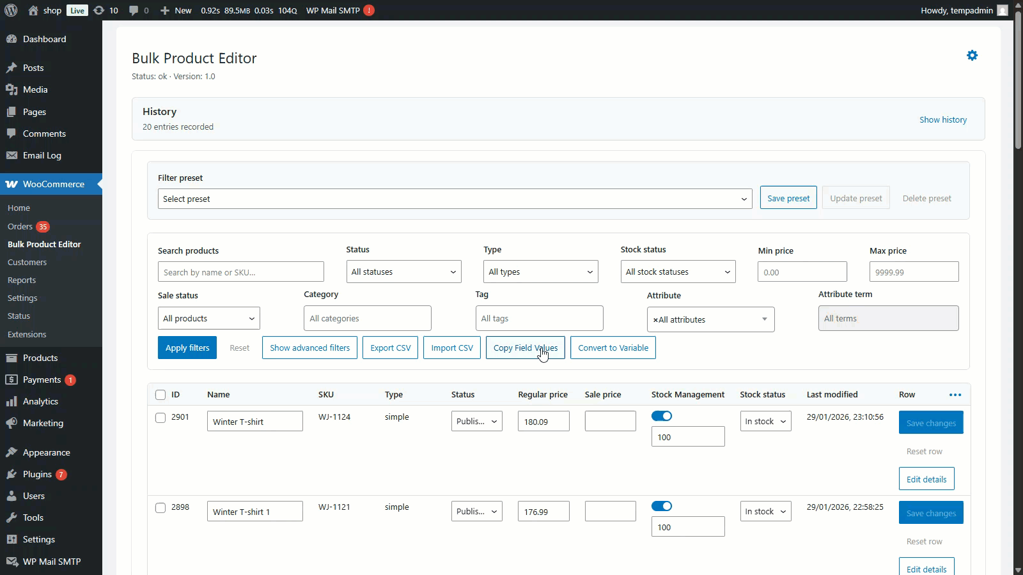Image resolution: width=1023 pixels, height=575 pixels.
Task: Check the box for product 2898
Action: (160, 508)
